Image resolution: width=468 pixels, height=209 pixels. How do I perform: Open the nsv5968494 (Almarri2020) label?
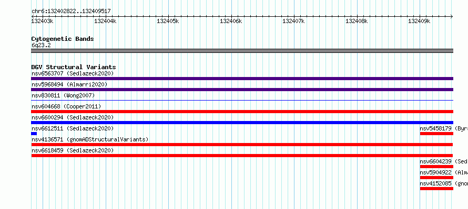(69, 84)
